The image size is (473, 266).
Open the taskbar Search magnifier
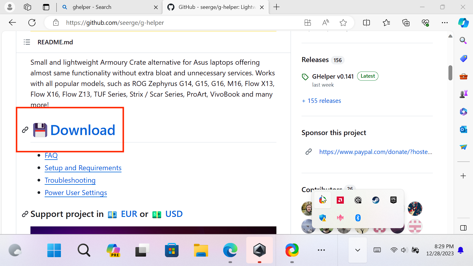(84, 250)
